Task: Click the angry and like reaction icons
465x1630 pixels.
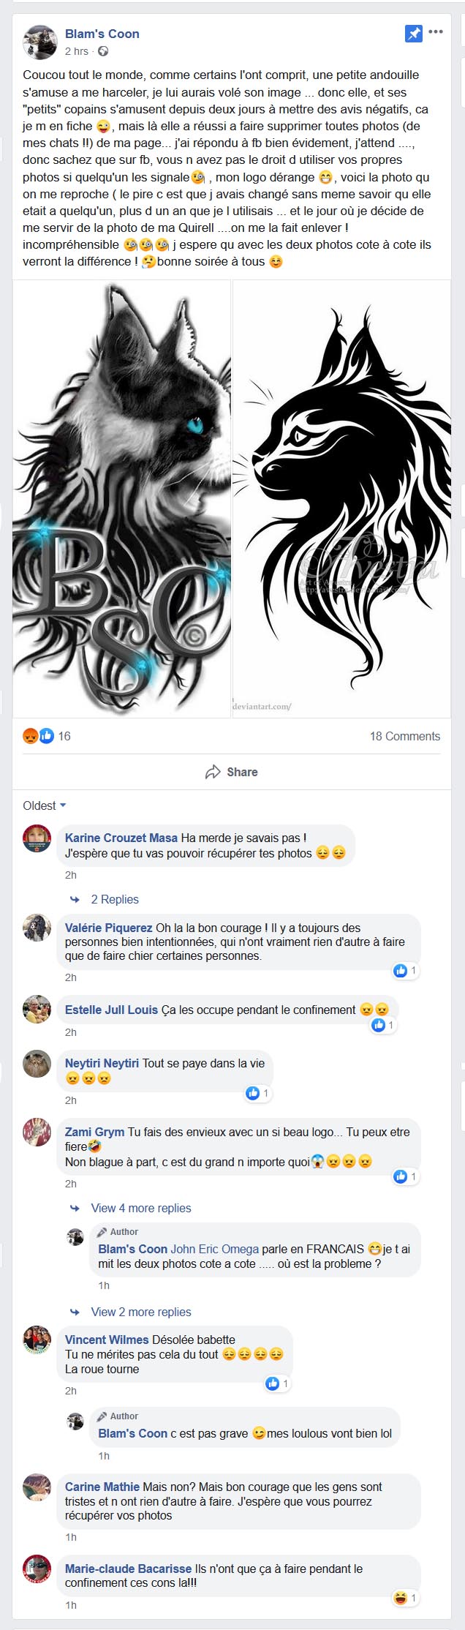Action: [x=39, y=736]
